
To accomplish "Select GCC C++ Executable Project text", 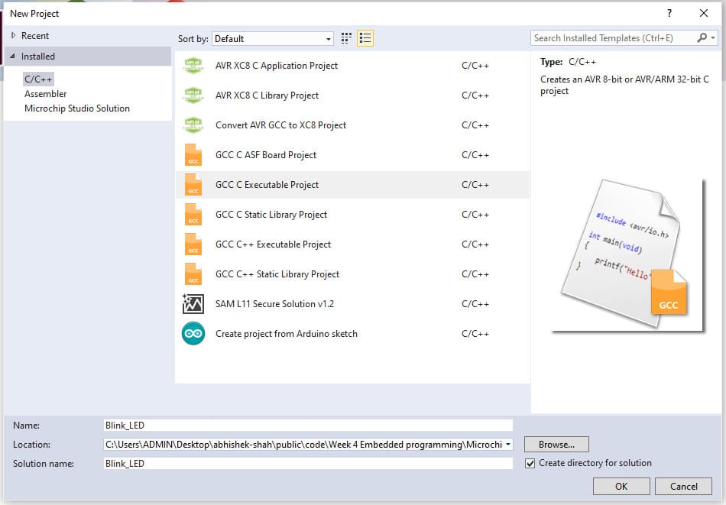I will click(273, 244).
